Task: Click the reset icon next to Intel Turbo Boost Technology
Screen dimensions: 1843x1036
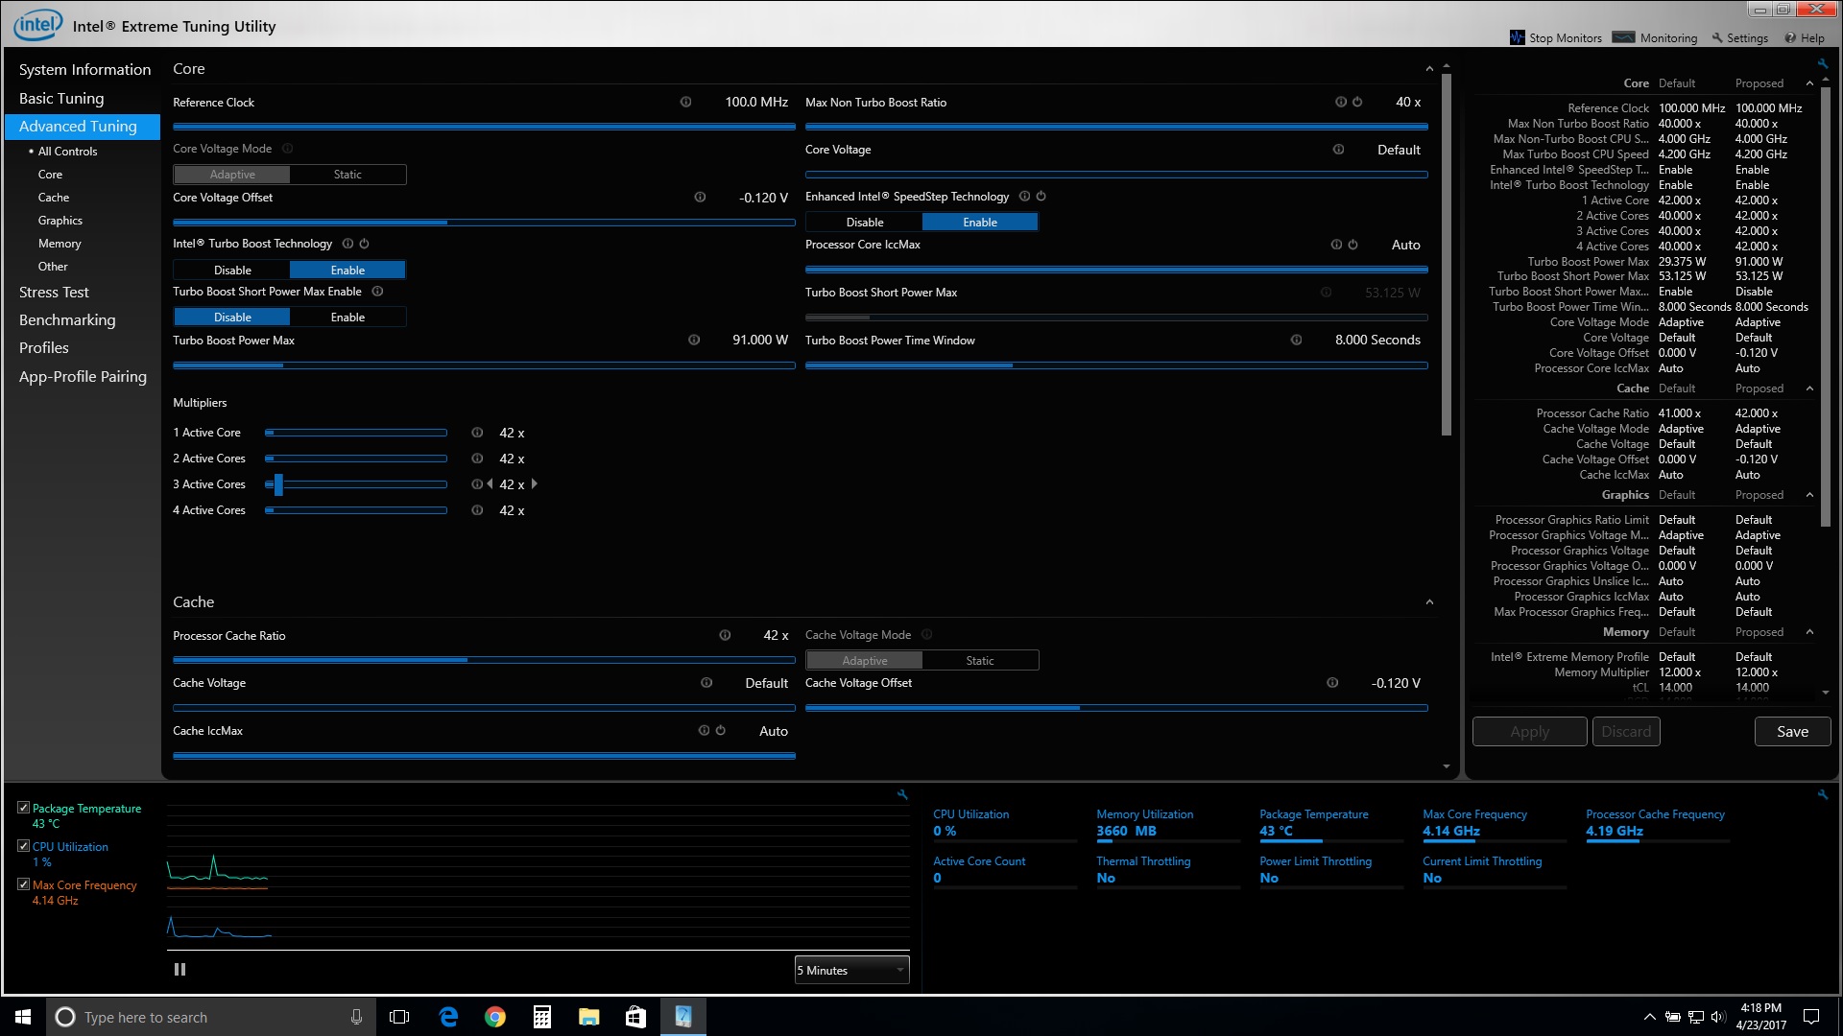Action: (x=364, y=244)
